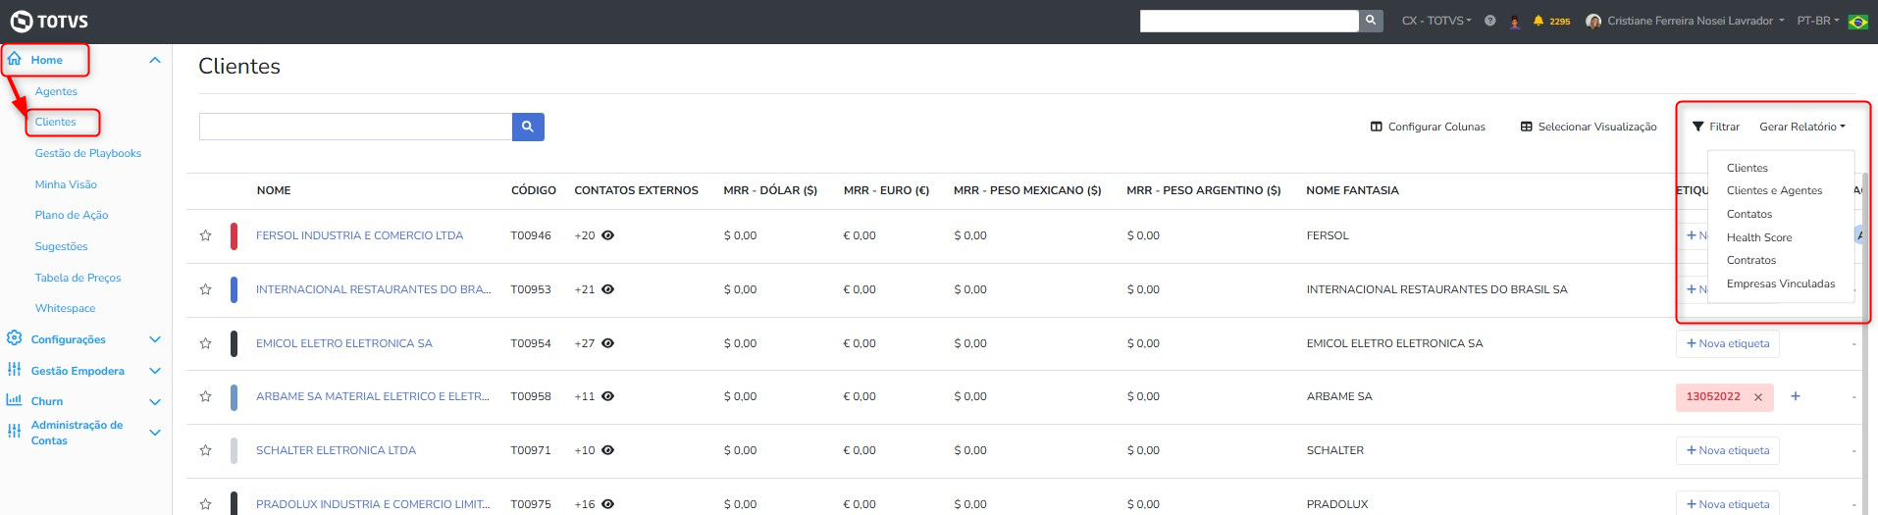Click the TOTVS logo icon
Viewport: 1878px width, 515px height.
pyautogui.click(x=22, y=22)
